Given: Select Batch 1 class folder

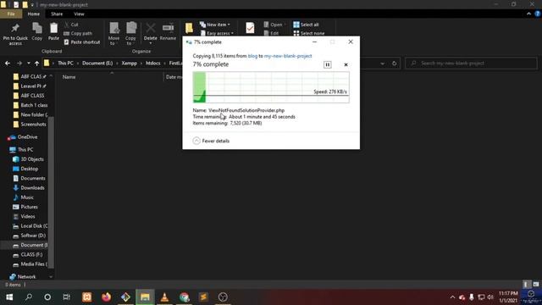Looking at the screenshot, I should pos(30,105).
